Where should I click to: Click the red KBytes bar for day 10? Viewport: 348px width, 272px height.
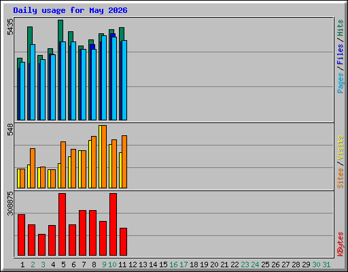click(113, 224)
